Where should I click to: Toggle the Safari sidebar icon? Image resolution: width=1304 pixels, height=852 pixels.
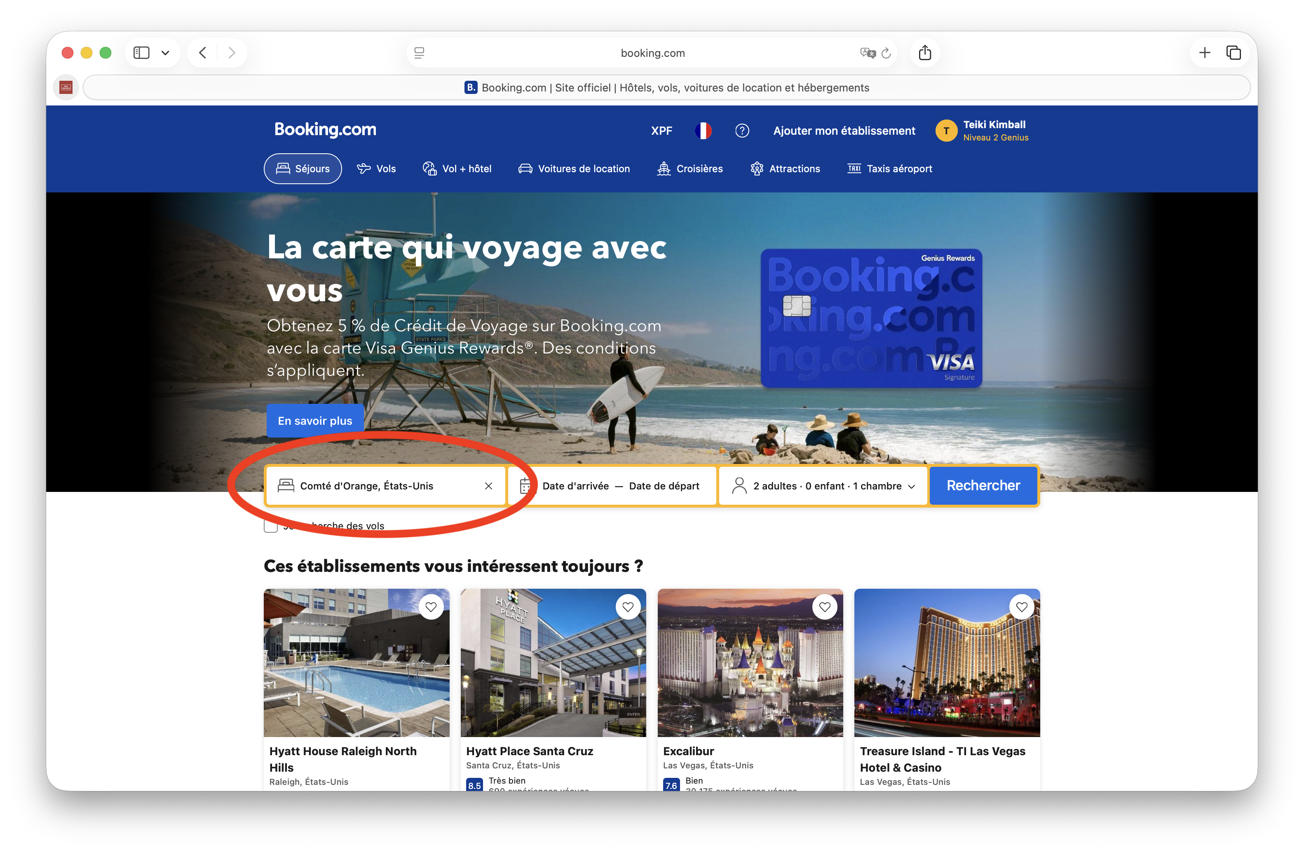(141, 53)
